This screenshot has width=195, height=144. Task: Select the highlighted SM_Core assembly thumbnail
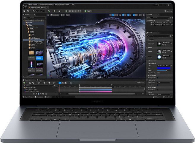39,55
